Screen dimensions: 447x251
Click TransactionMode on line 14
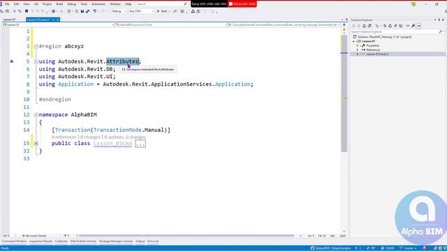click(x=117, y=130)
